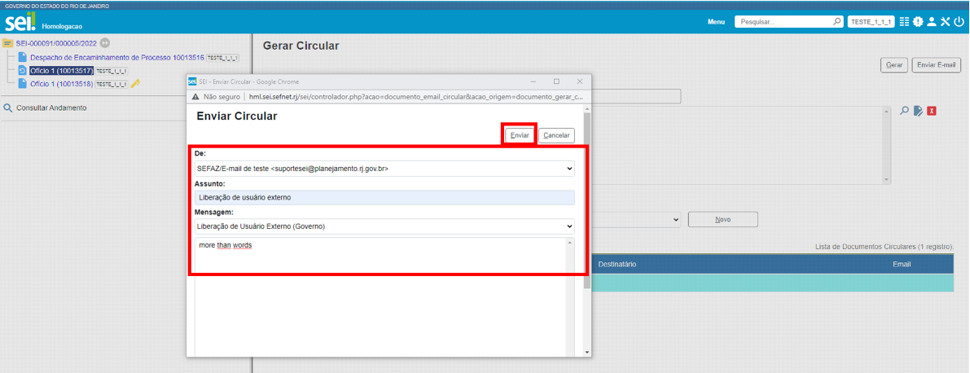Click the power logout icon
Screen dimensions: 970x373
(959, 22)
